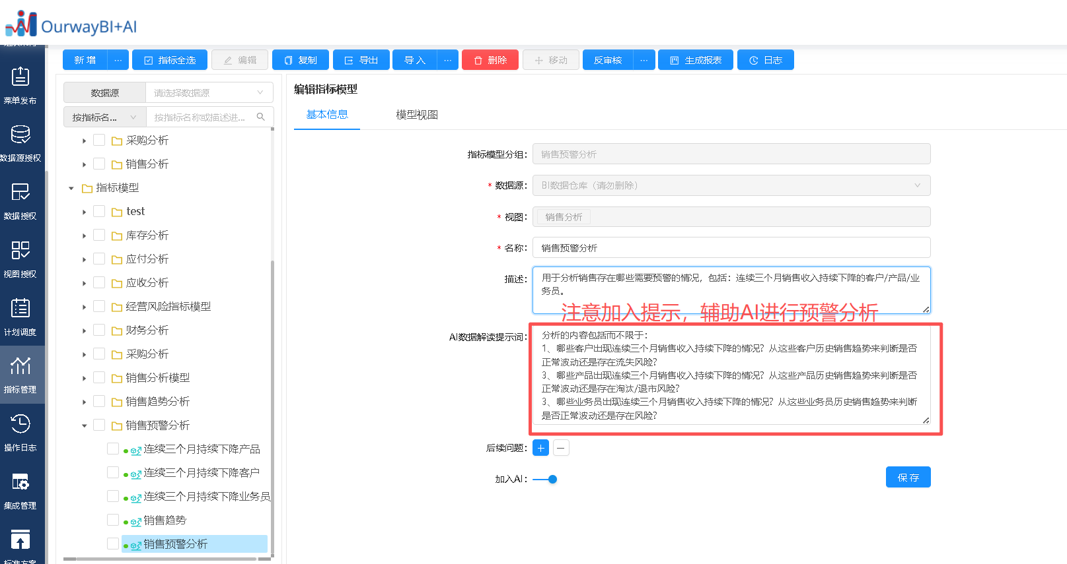The image size is (1067, 564).
Task: Check the box next to 库存分析 folder
Action: 99,235
